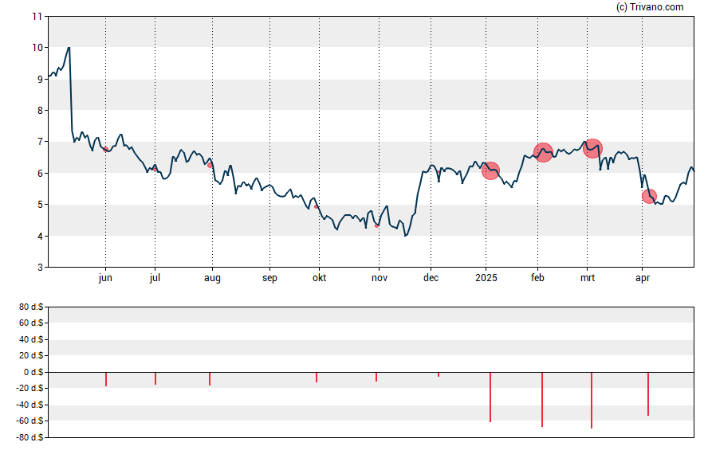Click the small red dot on the jun gridline
The height and width of the screenshot is (450, 708).
click(106, 149)
